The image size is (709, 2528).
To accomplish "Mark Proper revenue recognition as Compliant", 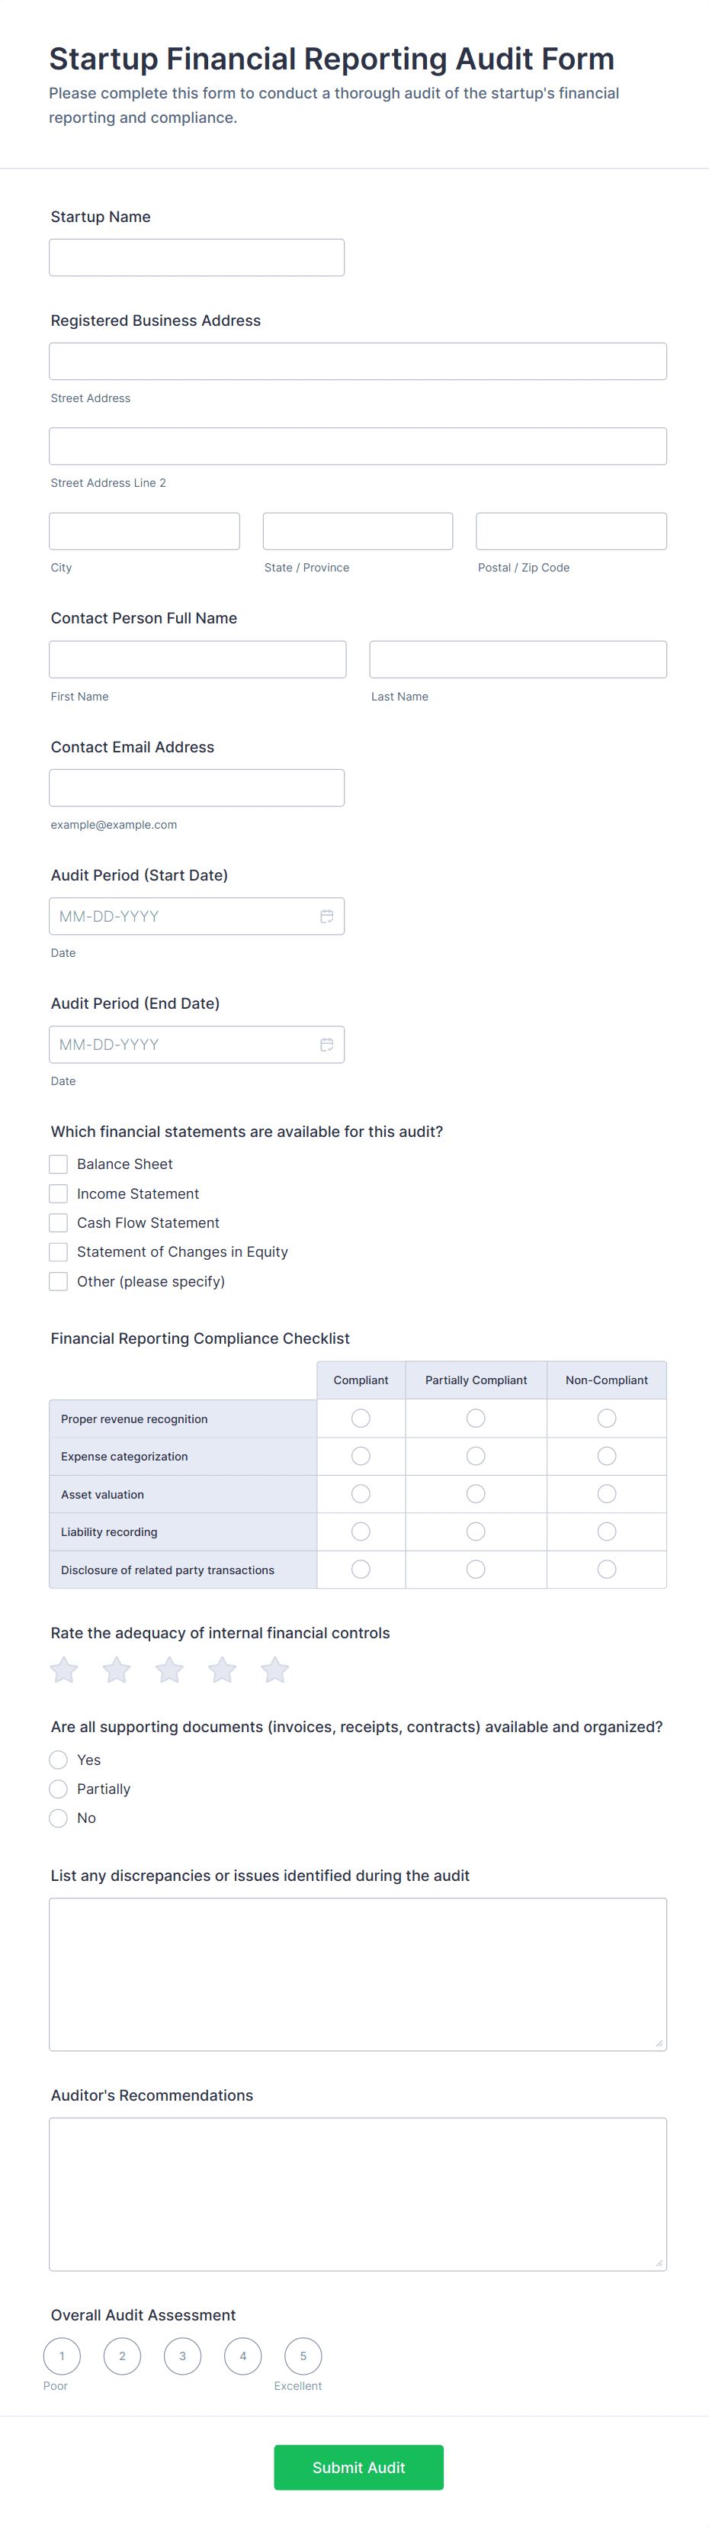I will point(361,1418).
